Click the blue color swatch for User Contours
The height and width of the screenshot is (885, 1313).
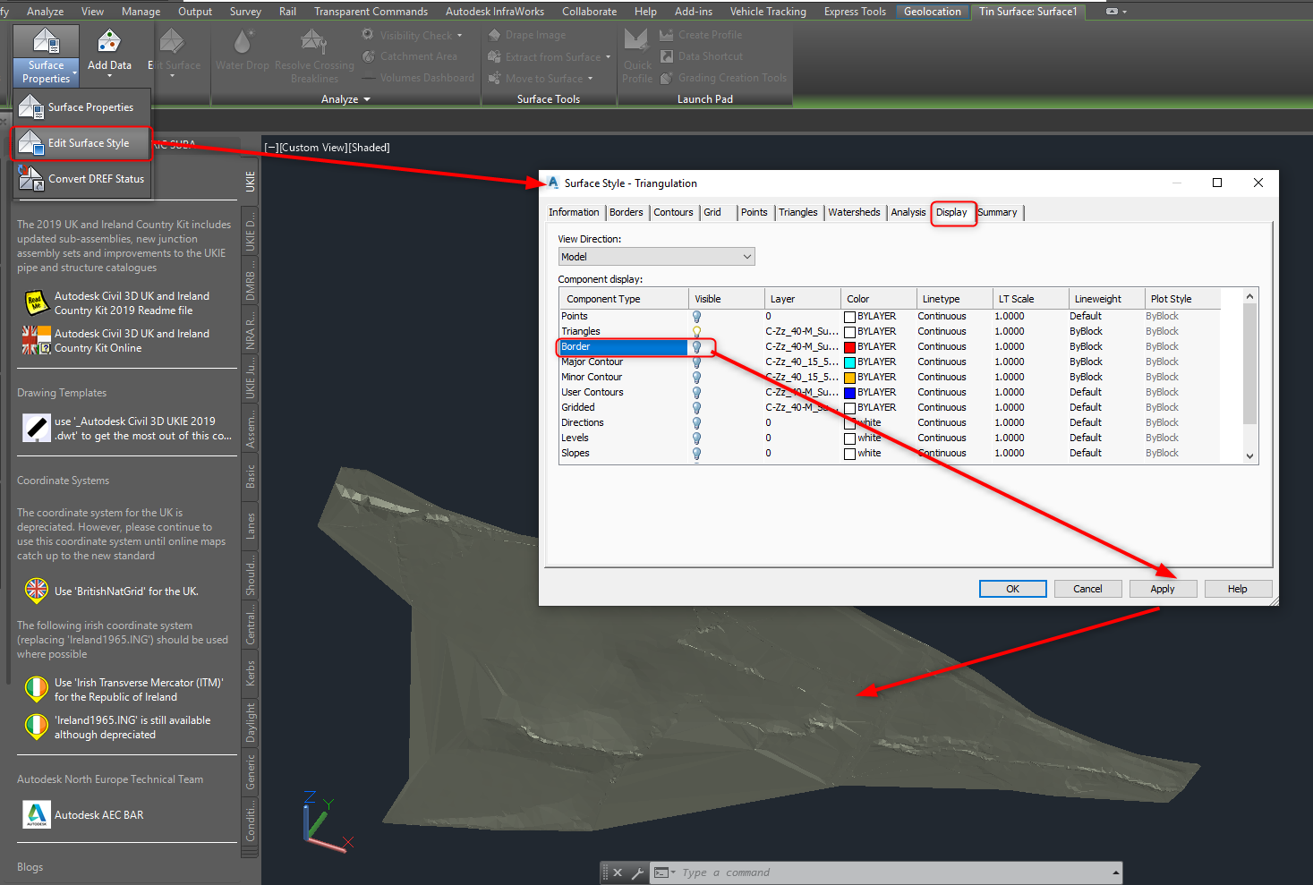tap(849, 393)
